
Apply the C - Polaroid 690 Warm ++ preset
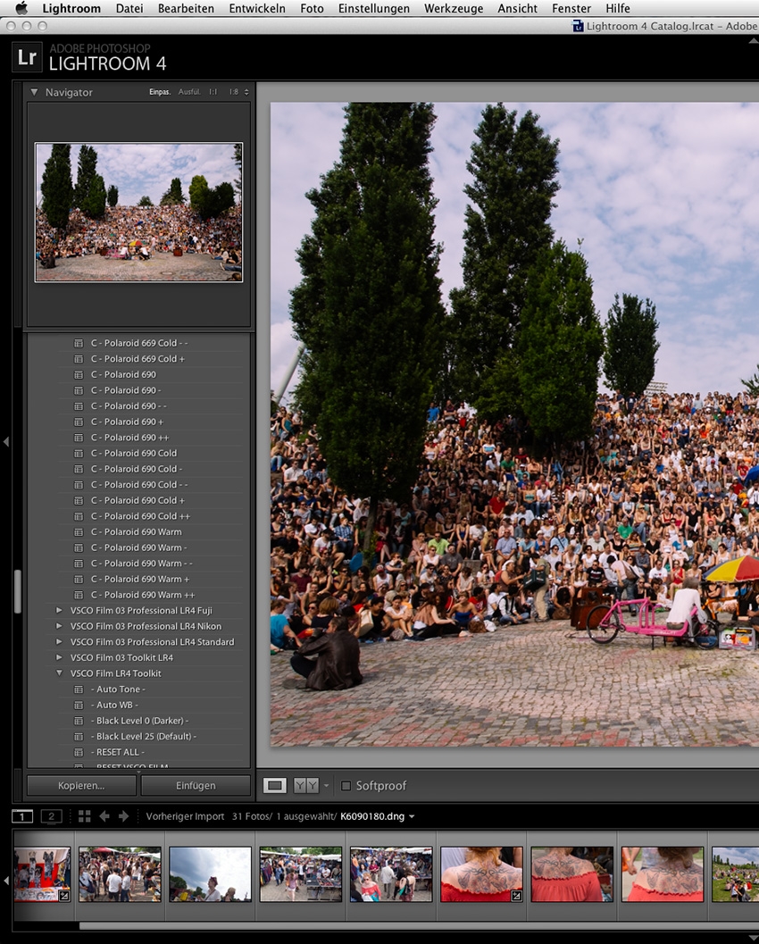[143, 595]
